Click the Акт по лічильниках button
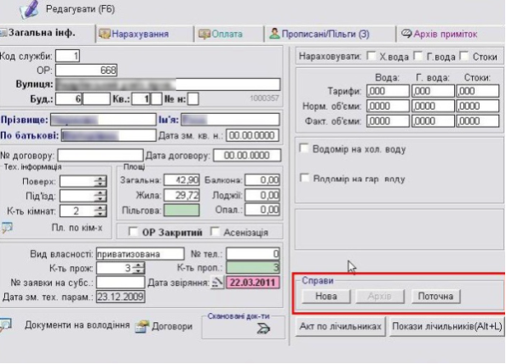The height and width of the screenshot is (364, 506). 340,327
